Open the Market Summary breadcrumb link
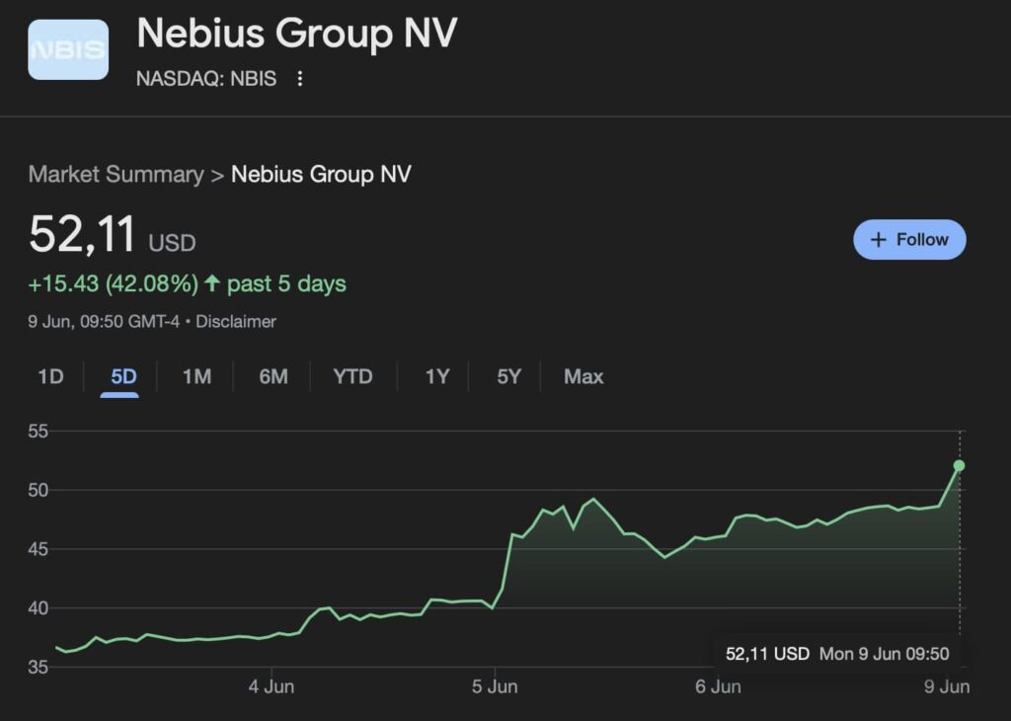 pos(117,174)
